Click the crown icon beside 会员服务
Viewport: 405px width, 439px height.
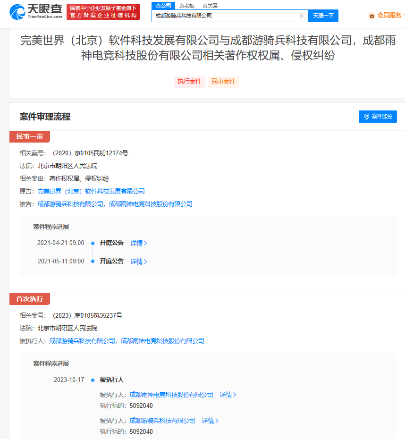371,16
